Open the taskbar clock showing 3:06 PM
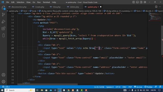The image size is (163, 92). (153, 90)
